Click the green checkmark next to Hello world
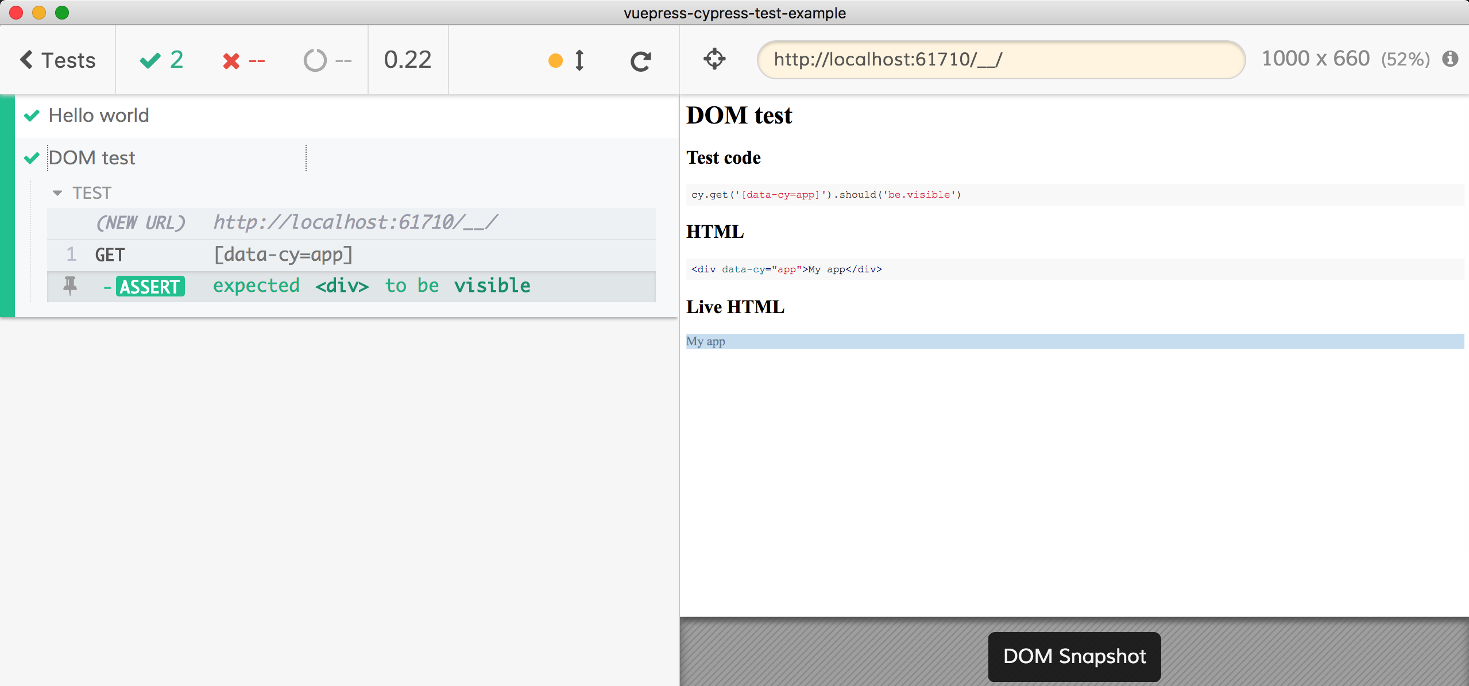This screenshot has height=686, width=1469. tap(33, 114)
